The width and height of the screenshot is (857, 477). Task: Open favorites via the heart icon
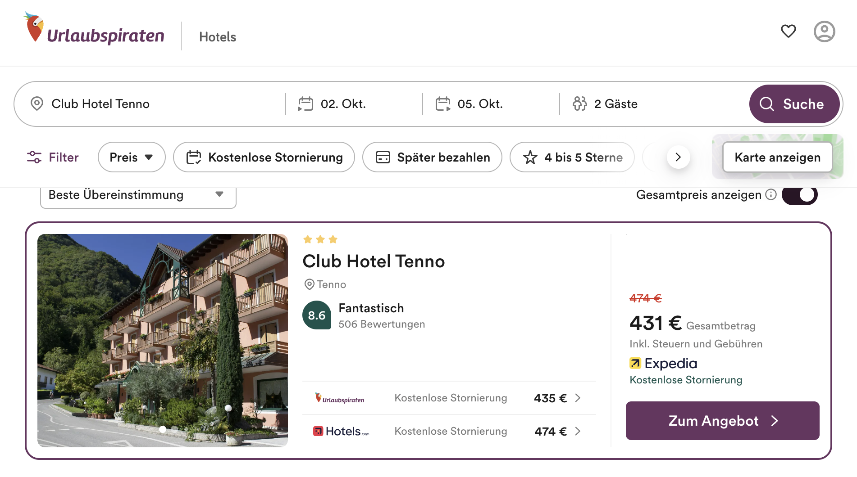click(788, 31)
